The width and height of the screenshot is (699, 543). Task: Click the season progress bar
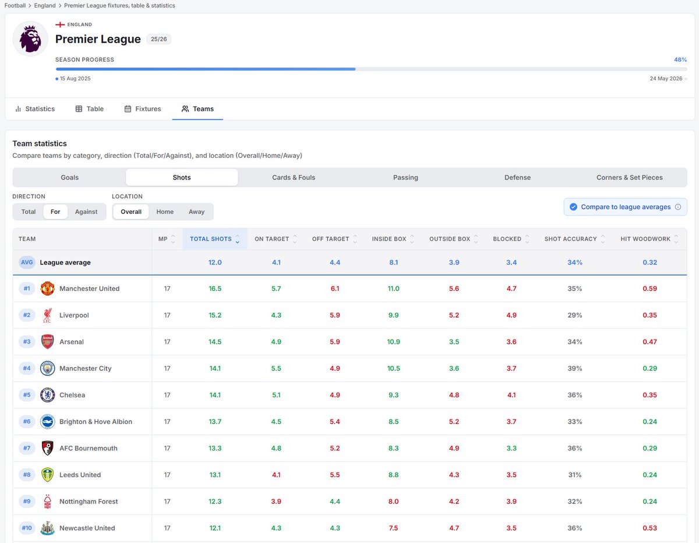click(371, 69)
